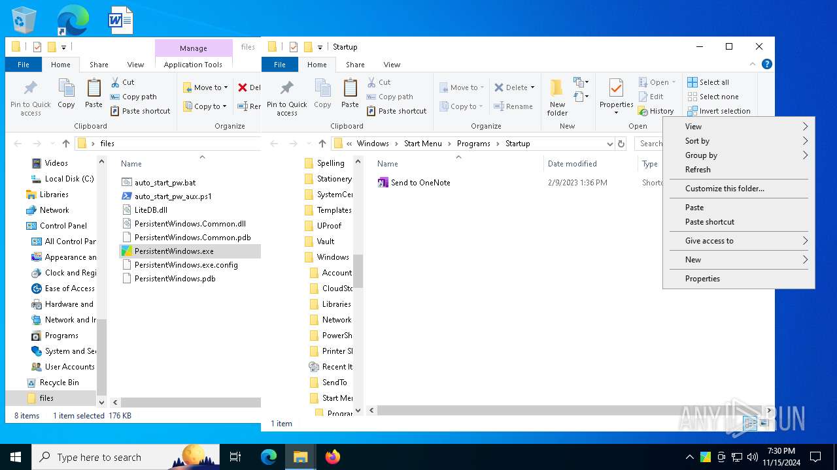Expand the Group by submenu
This screenshot has width=837, height=470.
(739, 155)
